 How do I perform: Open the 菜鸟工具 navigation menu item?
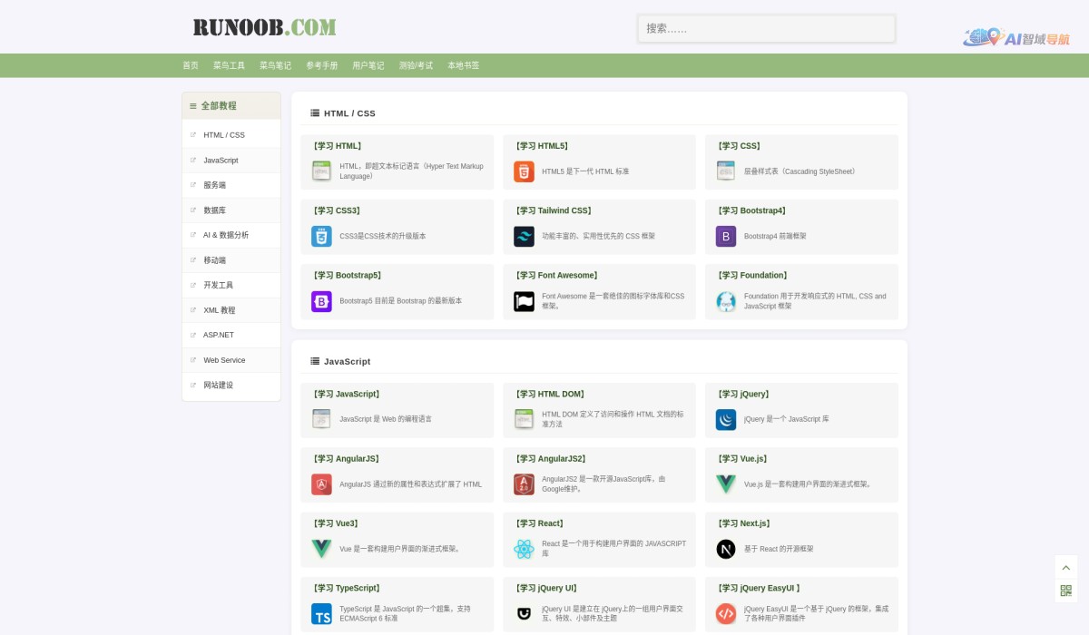[x=229, y=65]
